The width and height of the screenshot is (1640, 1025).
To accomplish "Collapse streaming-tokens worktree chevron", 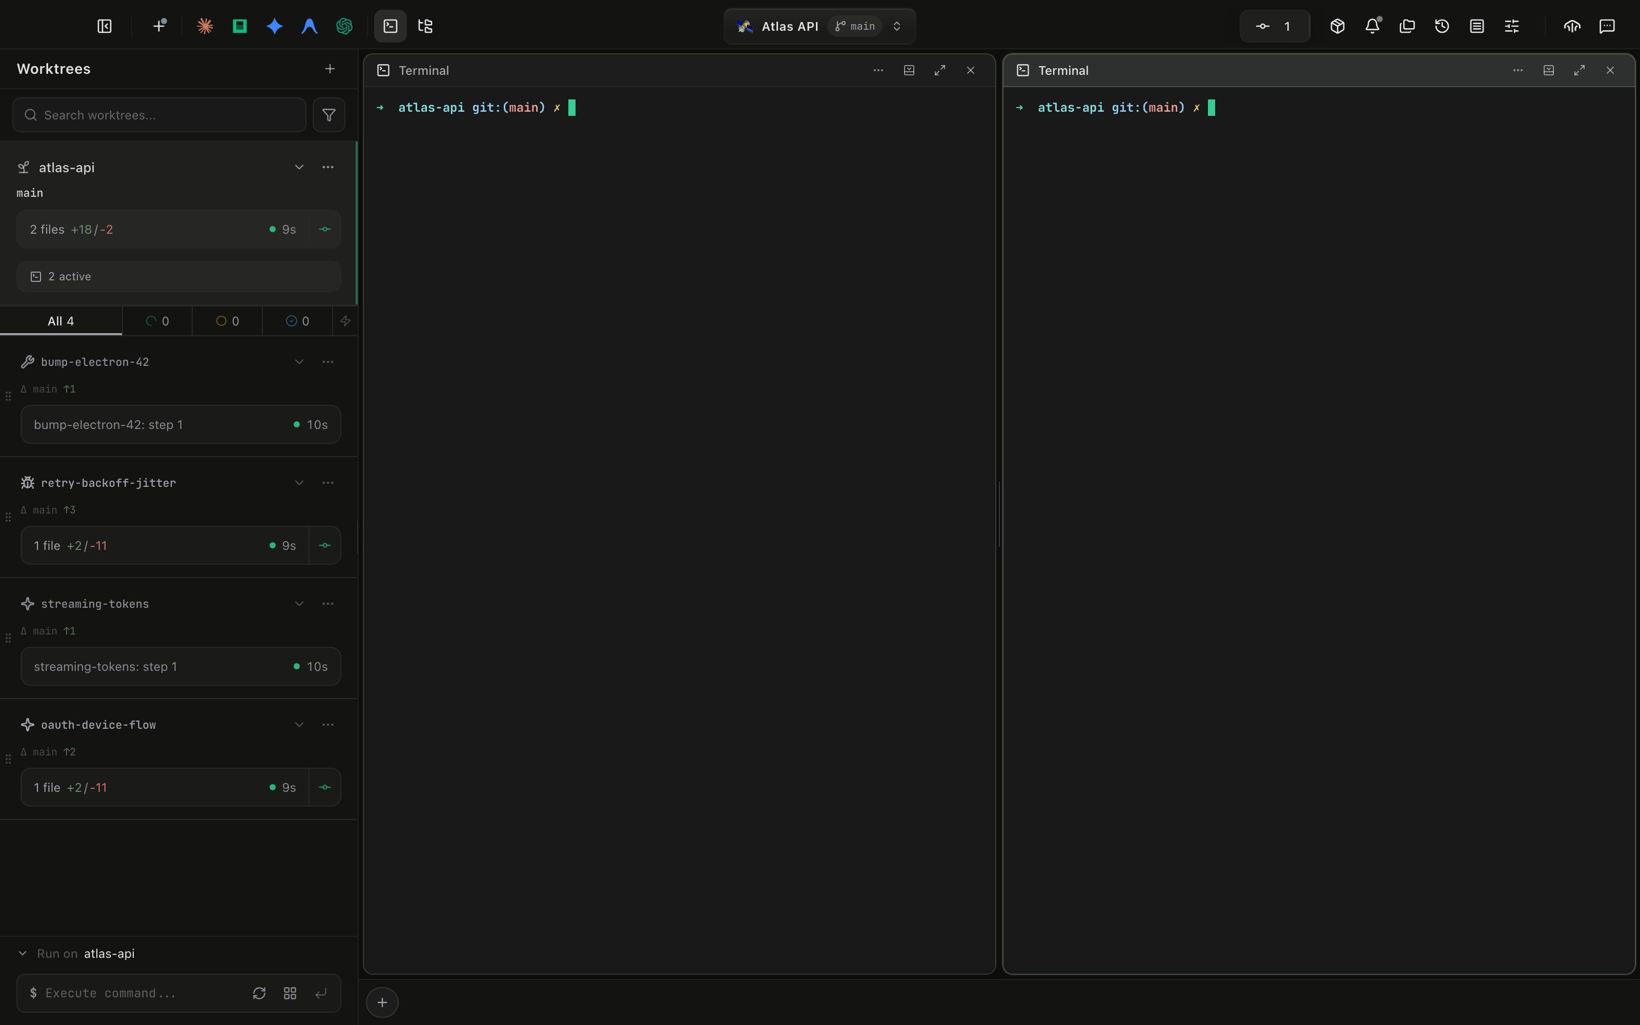I will (x=299, y=603).
